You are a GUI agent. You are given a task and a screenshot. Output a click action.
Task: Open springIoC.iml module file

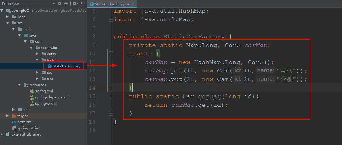(x=29, y=128)
